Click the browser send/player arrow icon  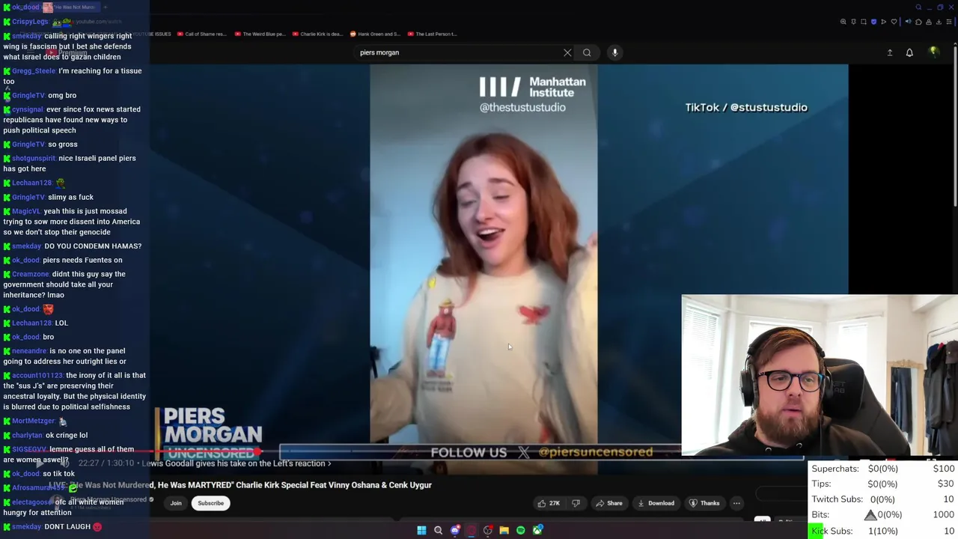coord(883,22)
